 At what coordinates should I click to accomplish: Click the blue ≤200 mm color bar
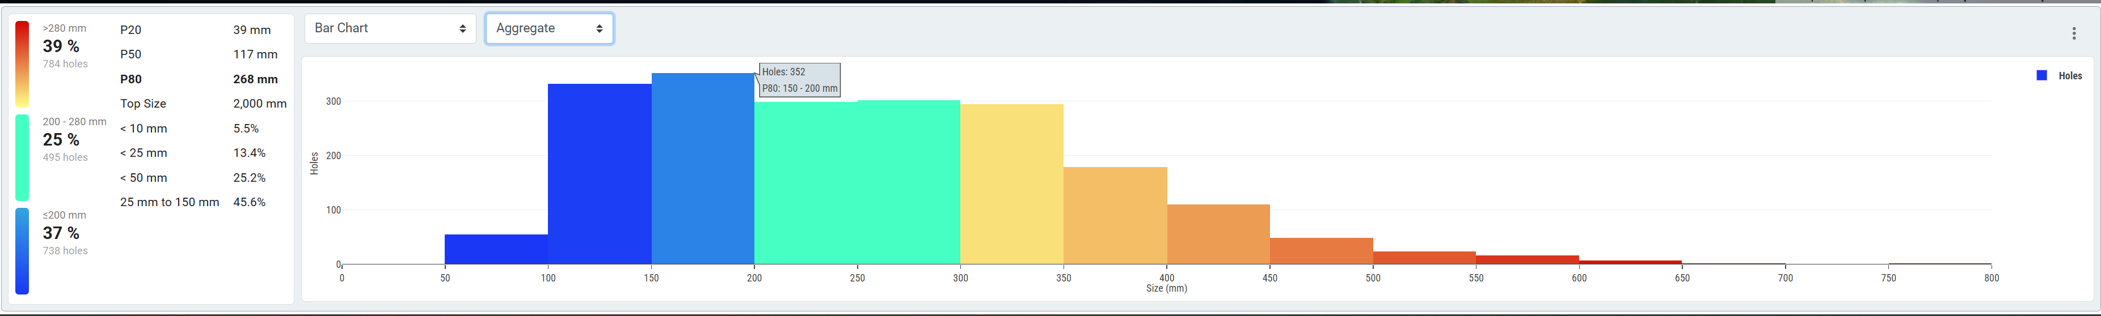[22, 251]
